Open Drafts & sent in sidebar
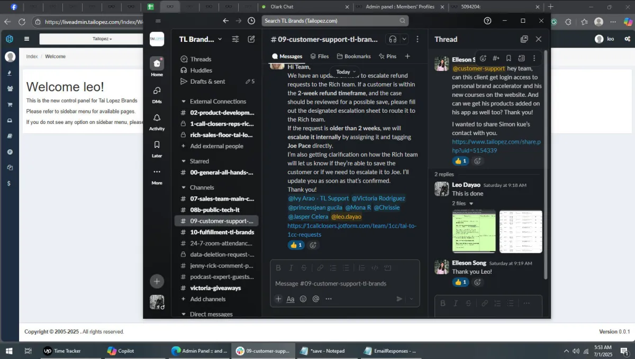 coord(207,81)
